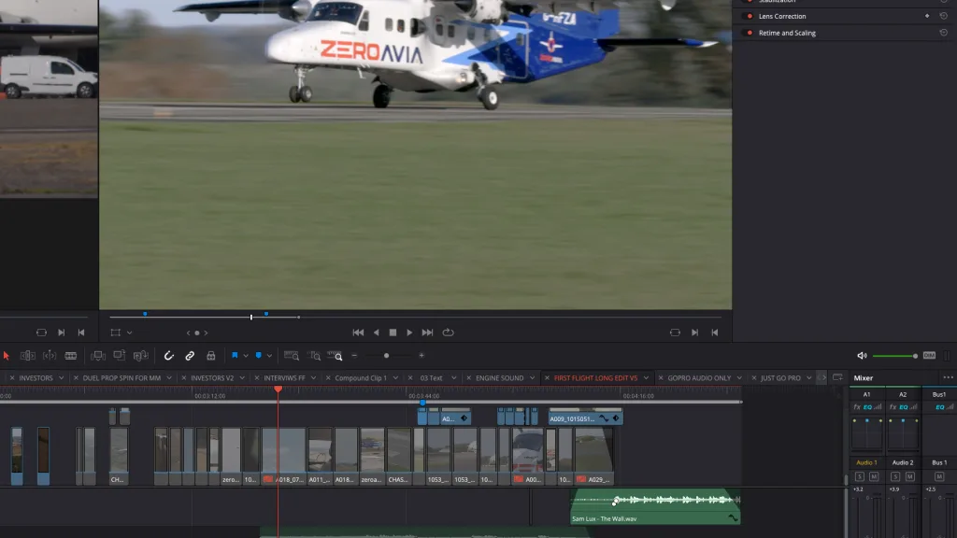Select the Sam Lux - The Wall.wav audio clip
Viewport: 957px width, 538px height.
click(654, 508)
